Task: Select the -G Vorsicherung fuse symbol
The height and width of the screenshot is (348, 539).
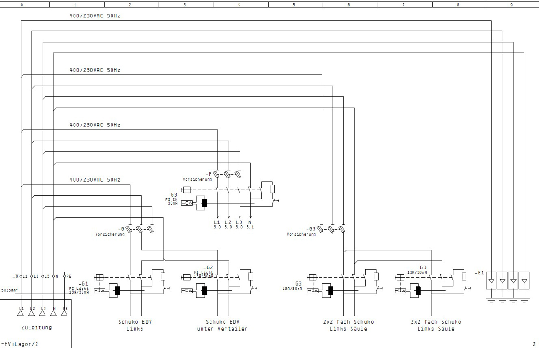Action: (140, 229)
